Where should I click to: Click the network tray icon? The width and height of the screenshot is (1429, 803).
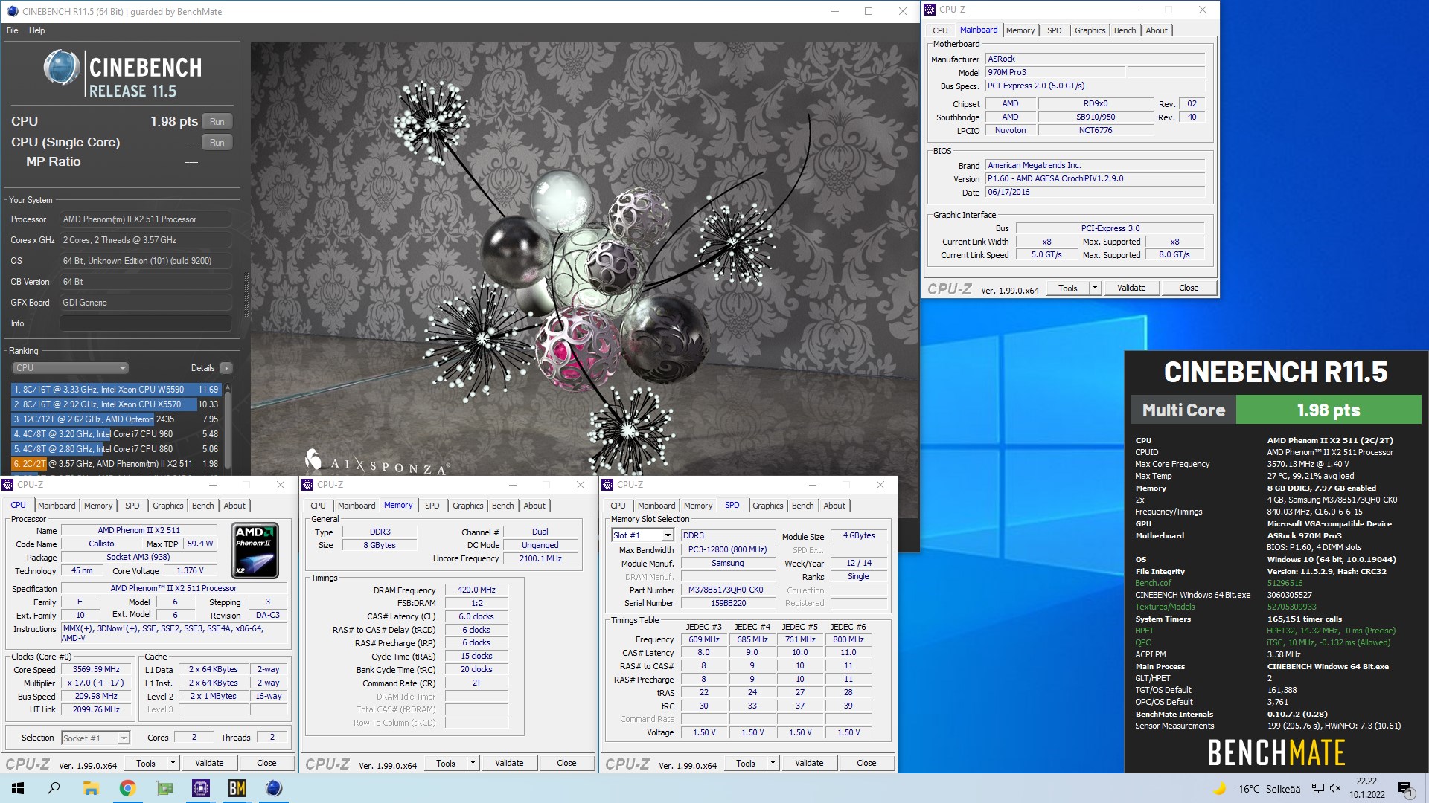coord(1317,788)
